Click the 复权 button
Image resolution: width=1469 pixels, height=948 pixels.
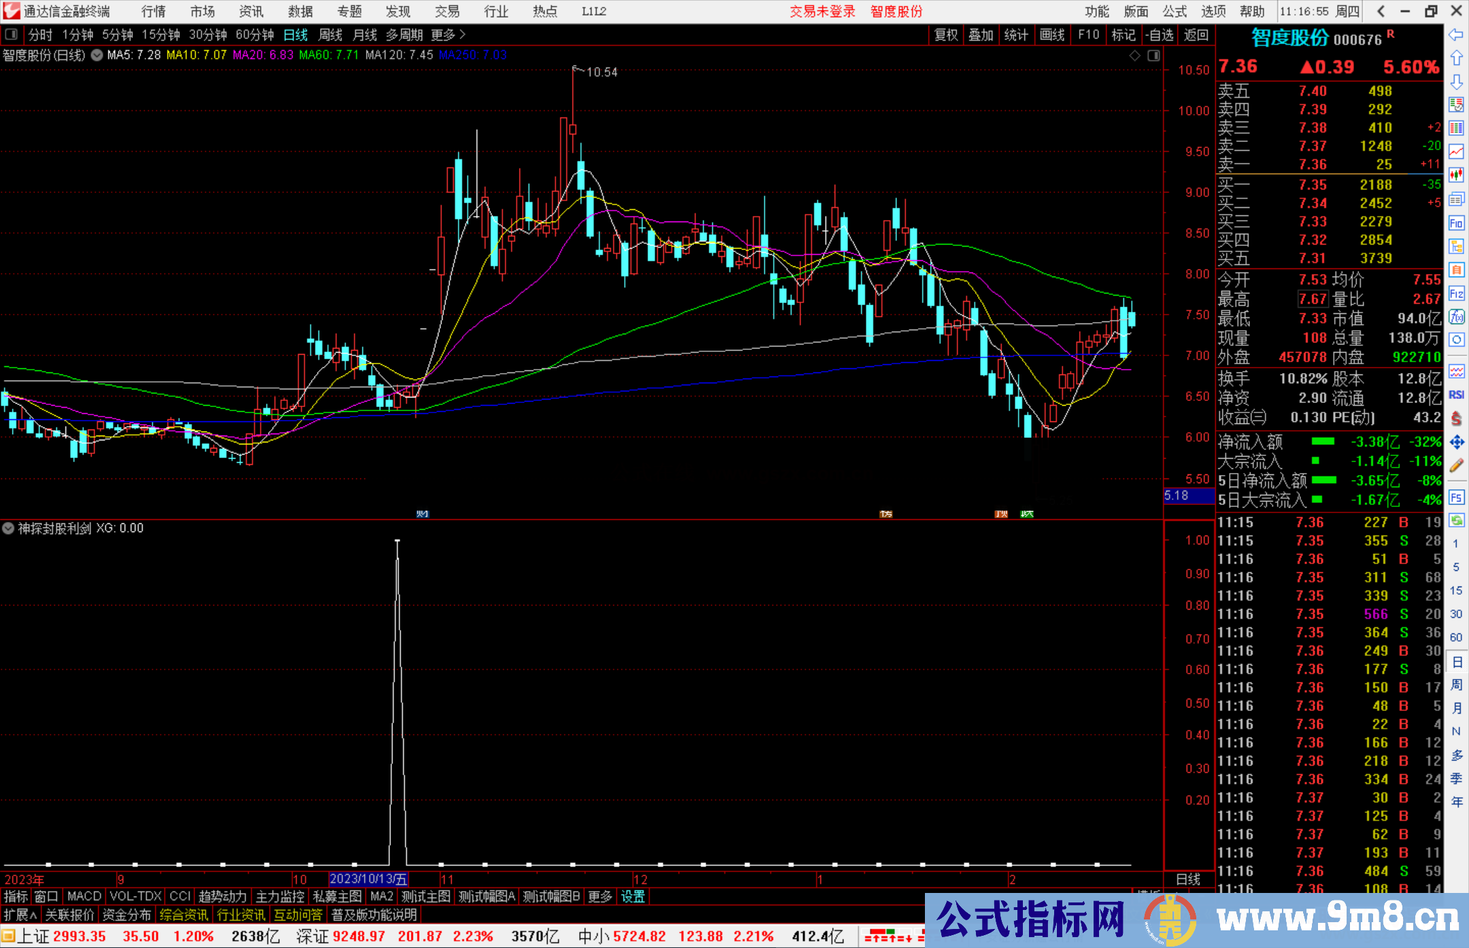[x=946, y=35]
